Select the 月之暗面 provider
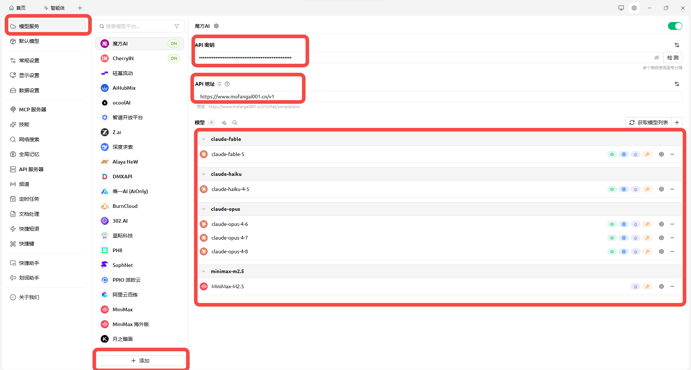Screen dimensions: 691x370 (x=140, y=339)
